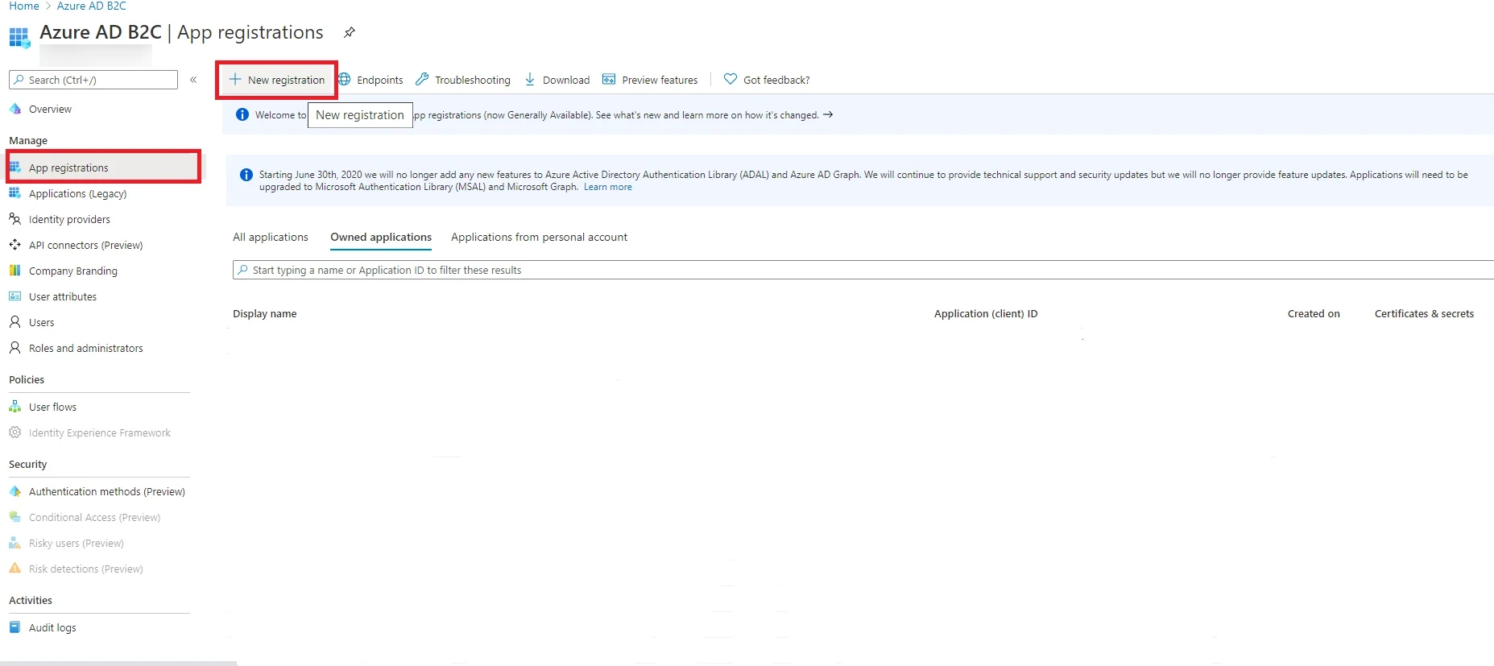Click Download in the toolbar
The width and height of the screenshot is (1494, 666).
click(x=557, y=80)
